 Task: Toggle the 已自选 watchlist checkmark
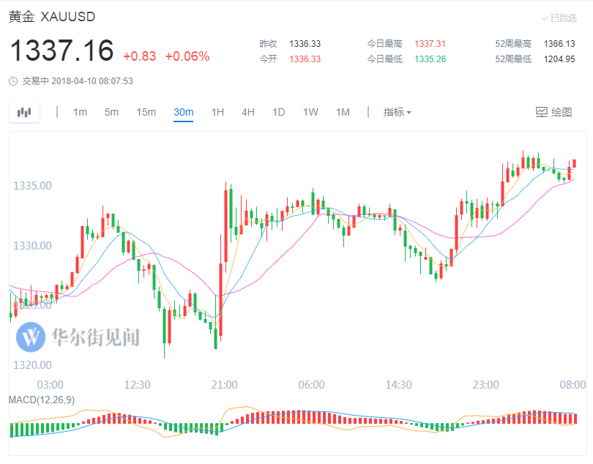(559, 18)
